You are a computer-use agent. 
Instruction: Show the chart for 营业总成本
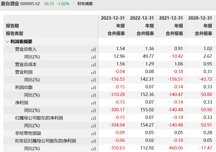pyautogui.click(x=93, y=65)
